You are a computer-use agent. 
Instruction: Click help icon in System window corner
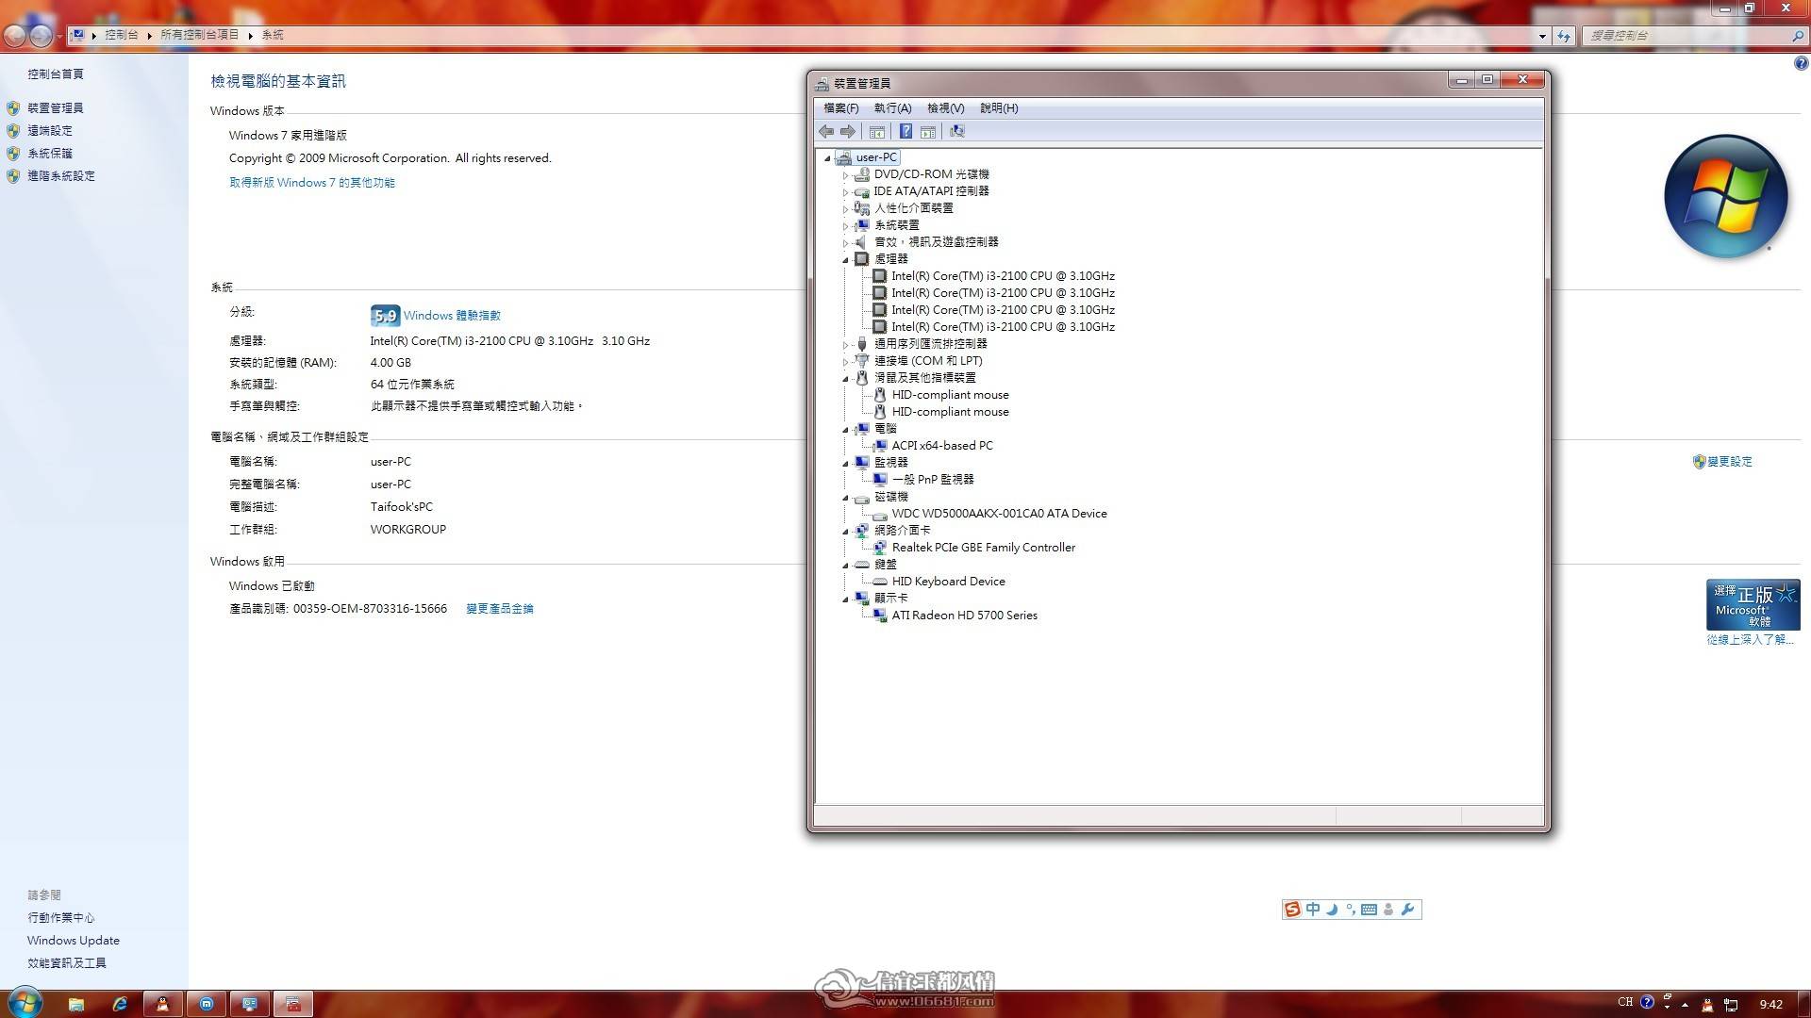(x=1801, y=64)
